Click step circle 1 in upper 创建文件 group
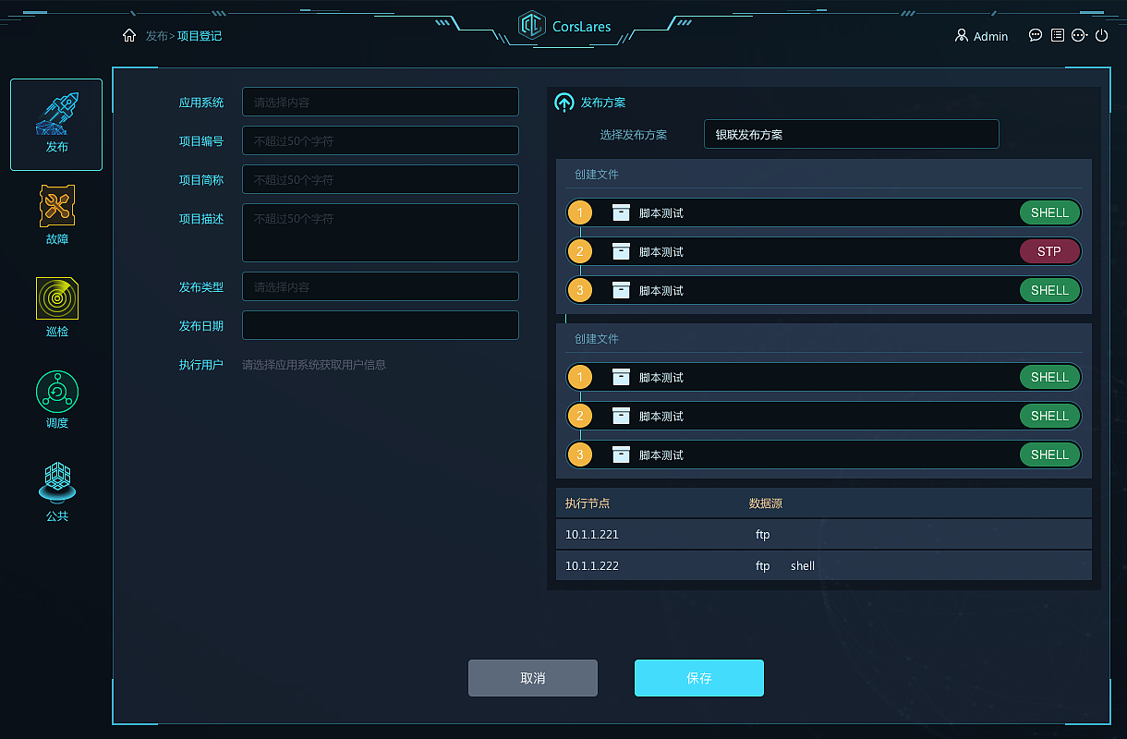This screenshot has height=739, width=1127. 580,212
